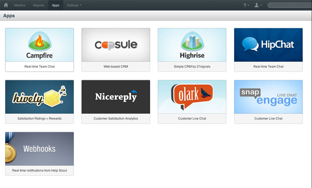Viewport: 312px width, 188px height.
Task: Click the 'Web-based CRM' caption
Action: [116, 67]
